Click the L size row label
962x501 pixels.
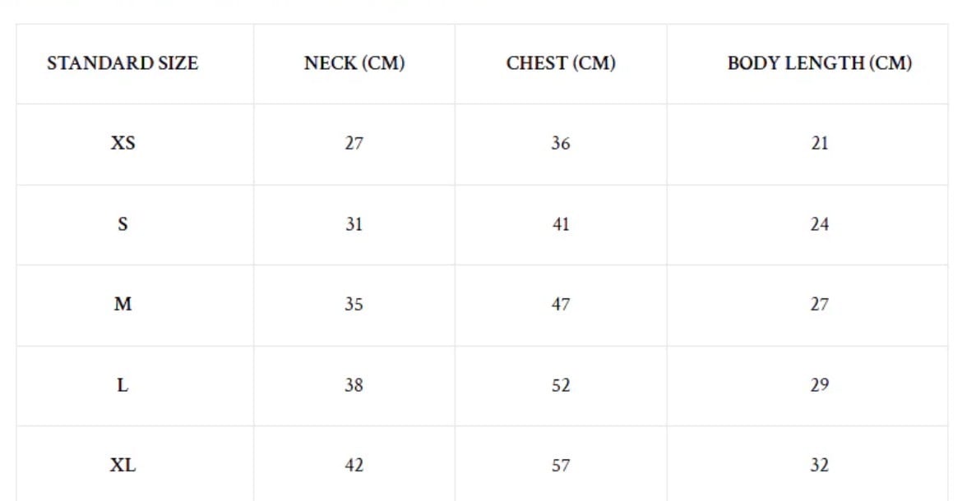click(x=123, y=384)
